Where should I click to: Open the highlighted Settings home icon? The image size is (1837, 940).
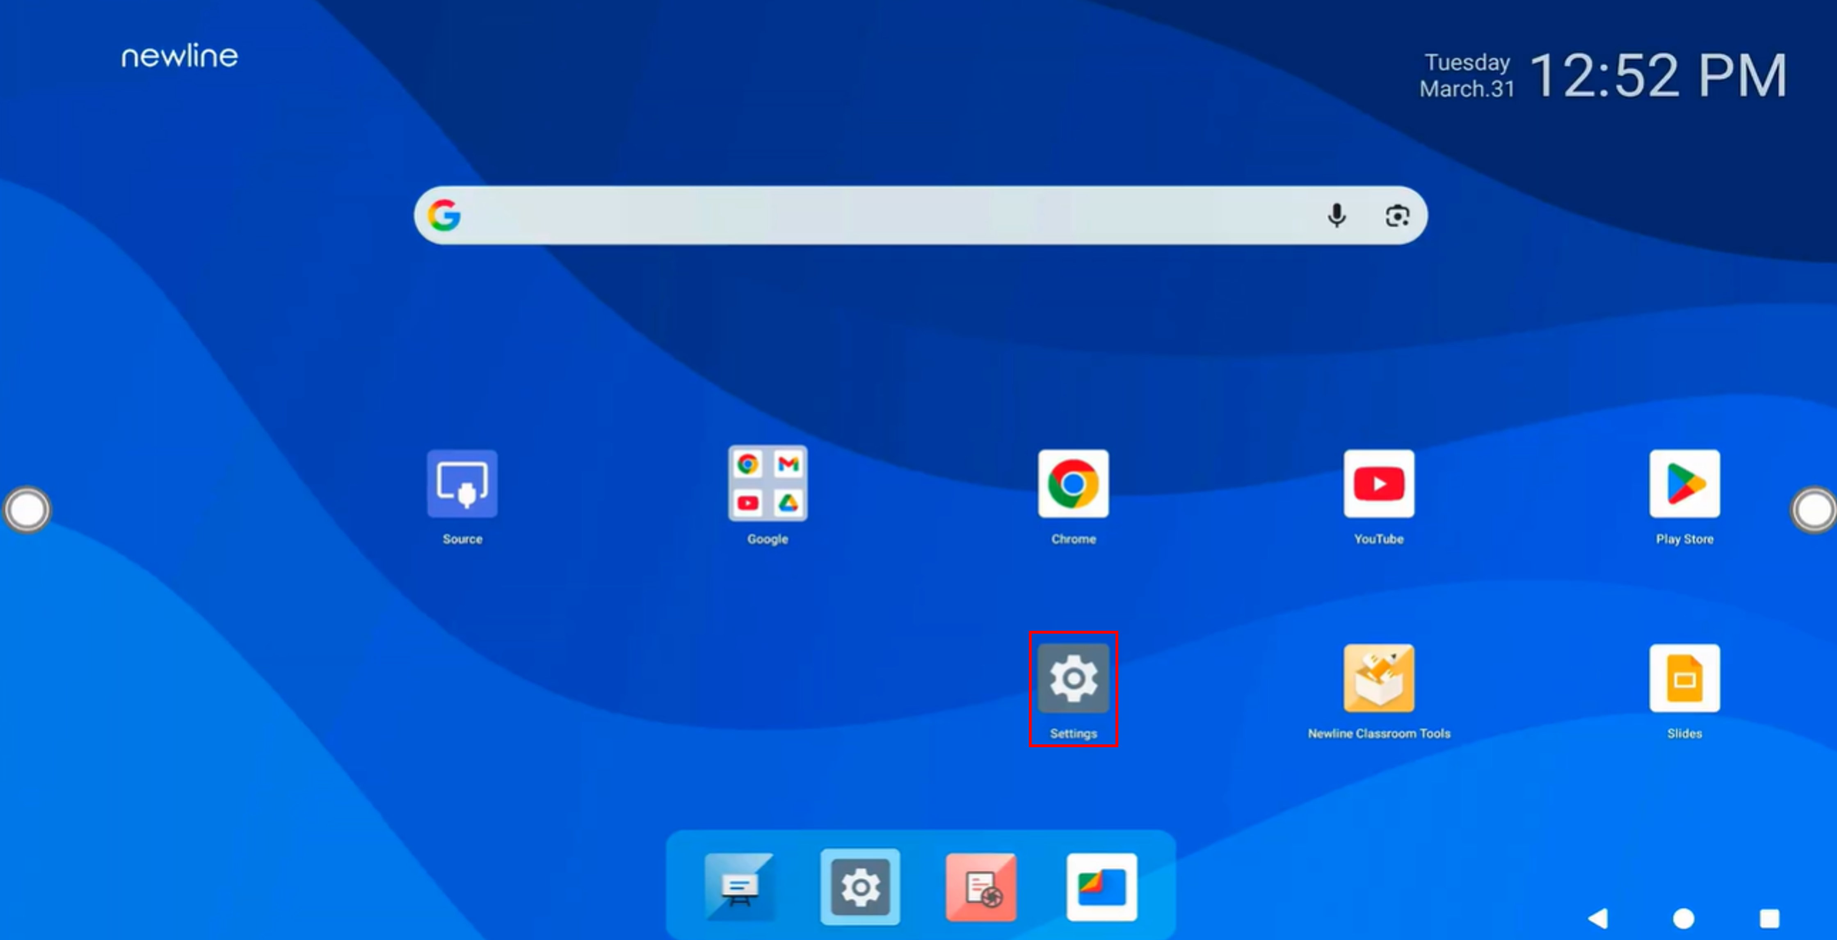1073,679
